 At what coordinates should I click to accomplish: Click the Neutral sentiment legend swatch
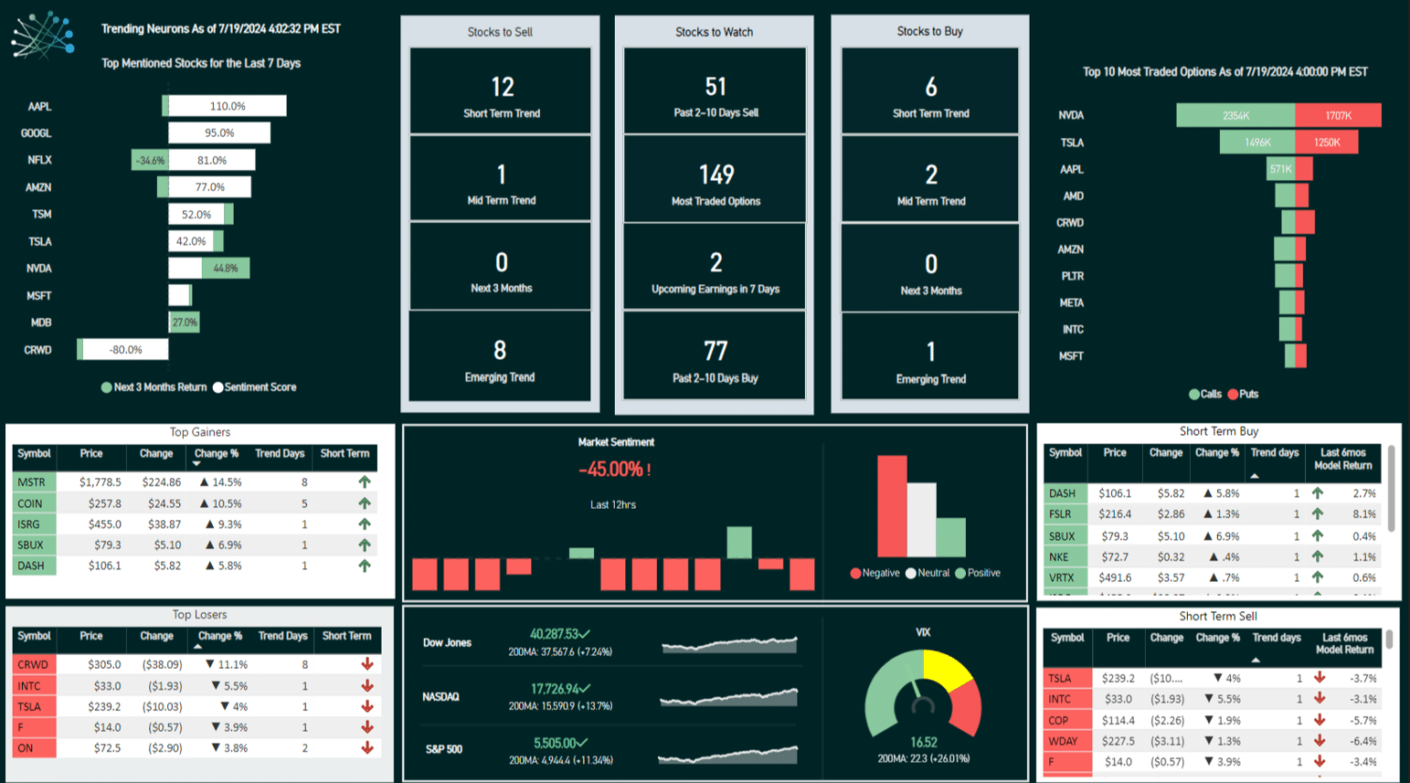tap(911, 574)
